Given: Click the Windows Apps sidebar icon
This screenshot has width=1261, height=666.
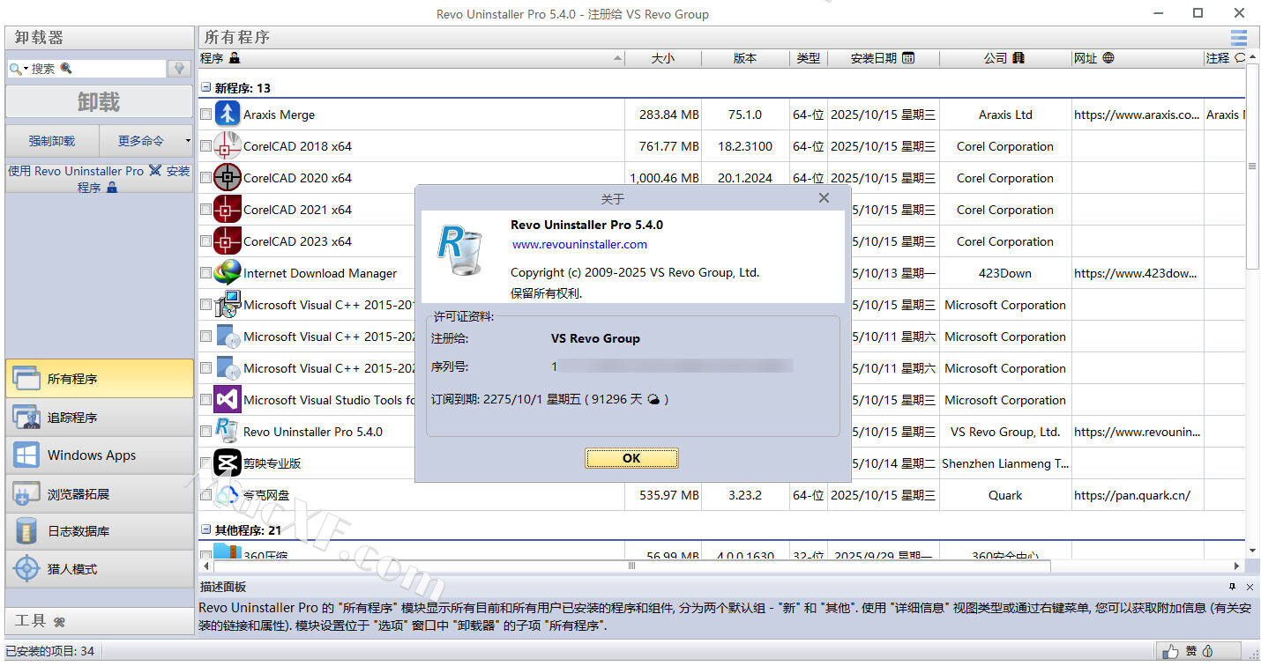Looking at the screenshot, I should click(x=26, y=455).
